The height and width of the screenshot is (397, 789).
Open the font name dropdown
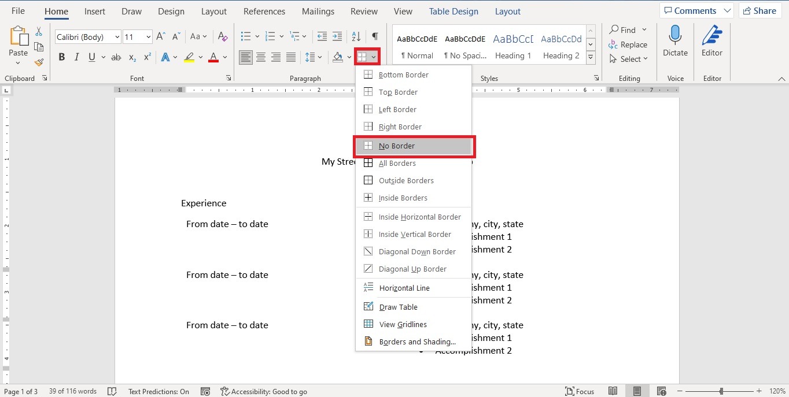coord(117,37)
